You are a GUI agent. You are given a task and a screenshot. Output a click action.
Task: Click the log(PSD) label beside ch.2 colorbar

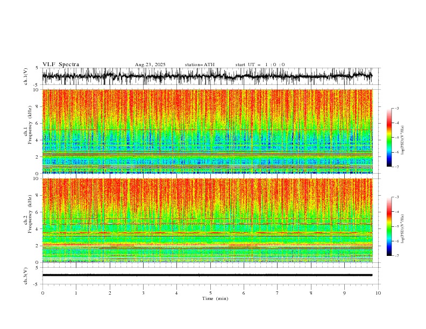pos(403,228)
